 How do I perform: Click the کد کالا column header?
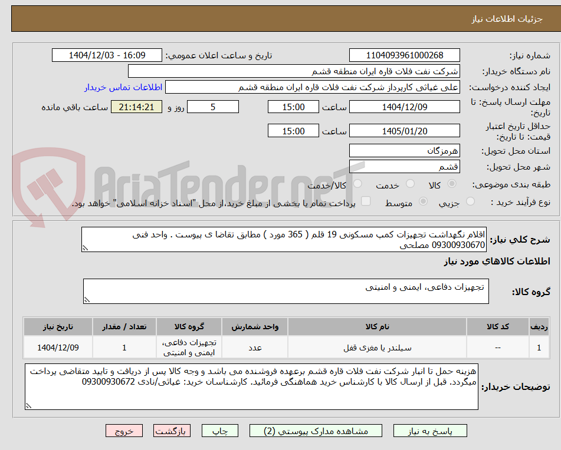[498, 327]
